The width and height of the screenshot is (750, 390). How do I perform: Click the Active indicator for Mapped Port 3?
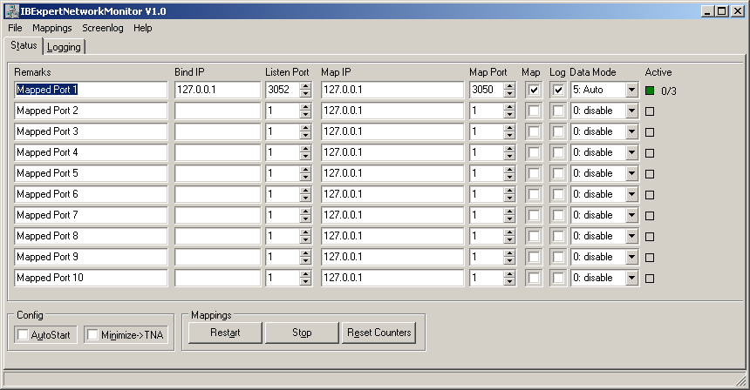(650, 132)
